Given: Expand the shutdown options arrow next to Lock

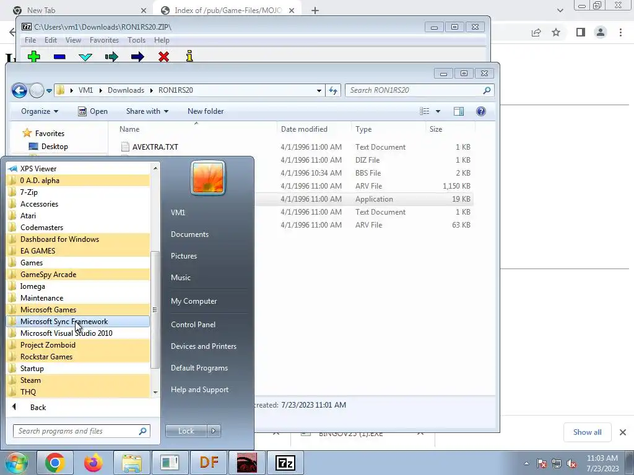Looking at the screenshot, I should (214, 431).
